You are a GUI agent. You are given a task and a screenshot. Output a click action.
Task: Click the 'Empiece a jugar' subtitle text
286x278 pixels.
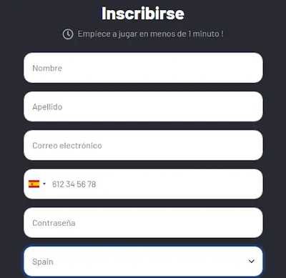pos(151,34)
